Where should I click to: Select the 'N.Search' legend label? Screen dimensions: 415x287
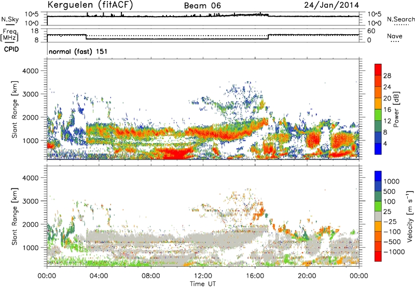click(400, 19)
